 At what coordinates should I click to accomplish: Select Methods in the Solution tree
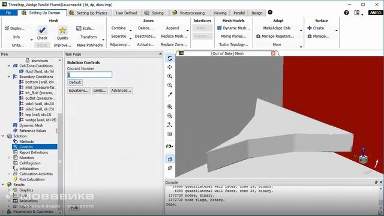coord(26,142)
